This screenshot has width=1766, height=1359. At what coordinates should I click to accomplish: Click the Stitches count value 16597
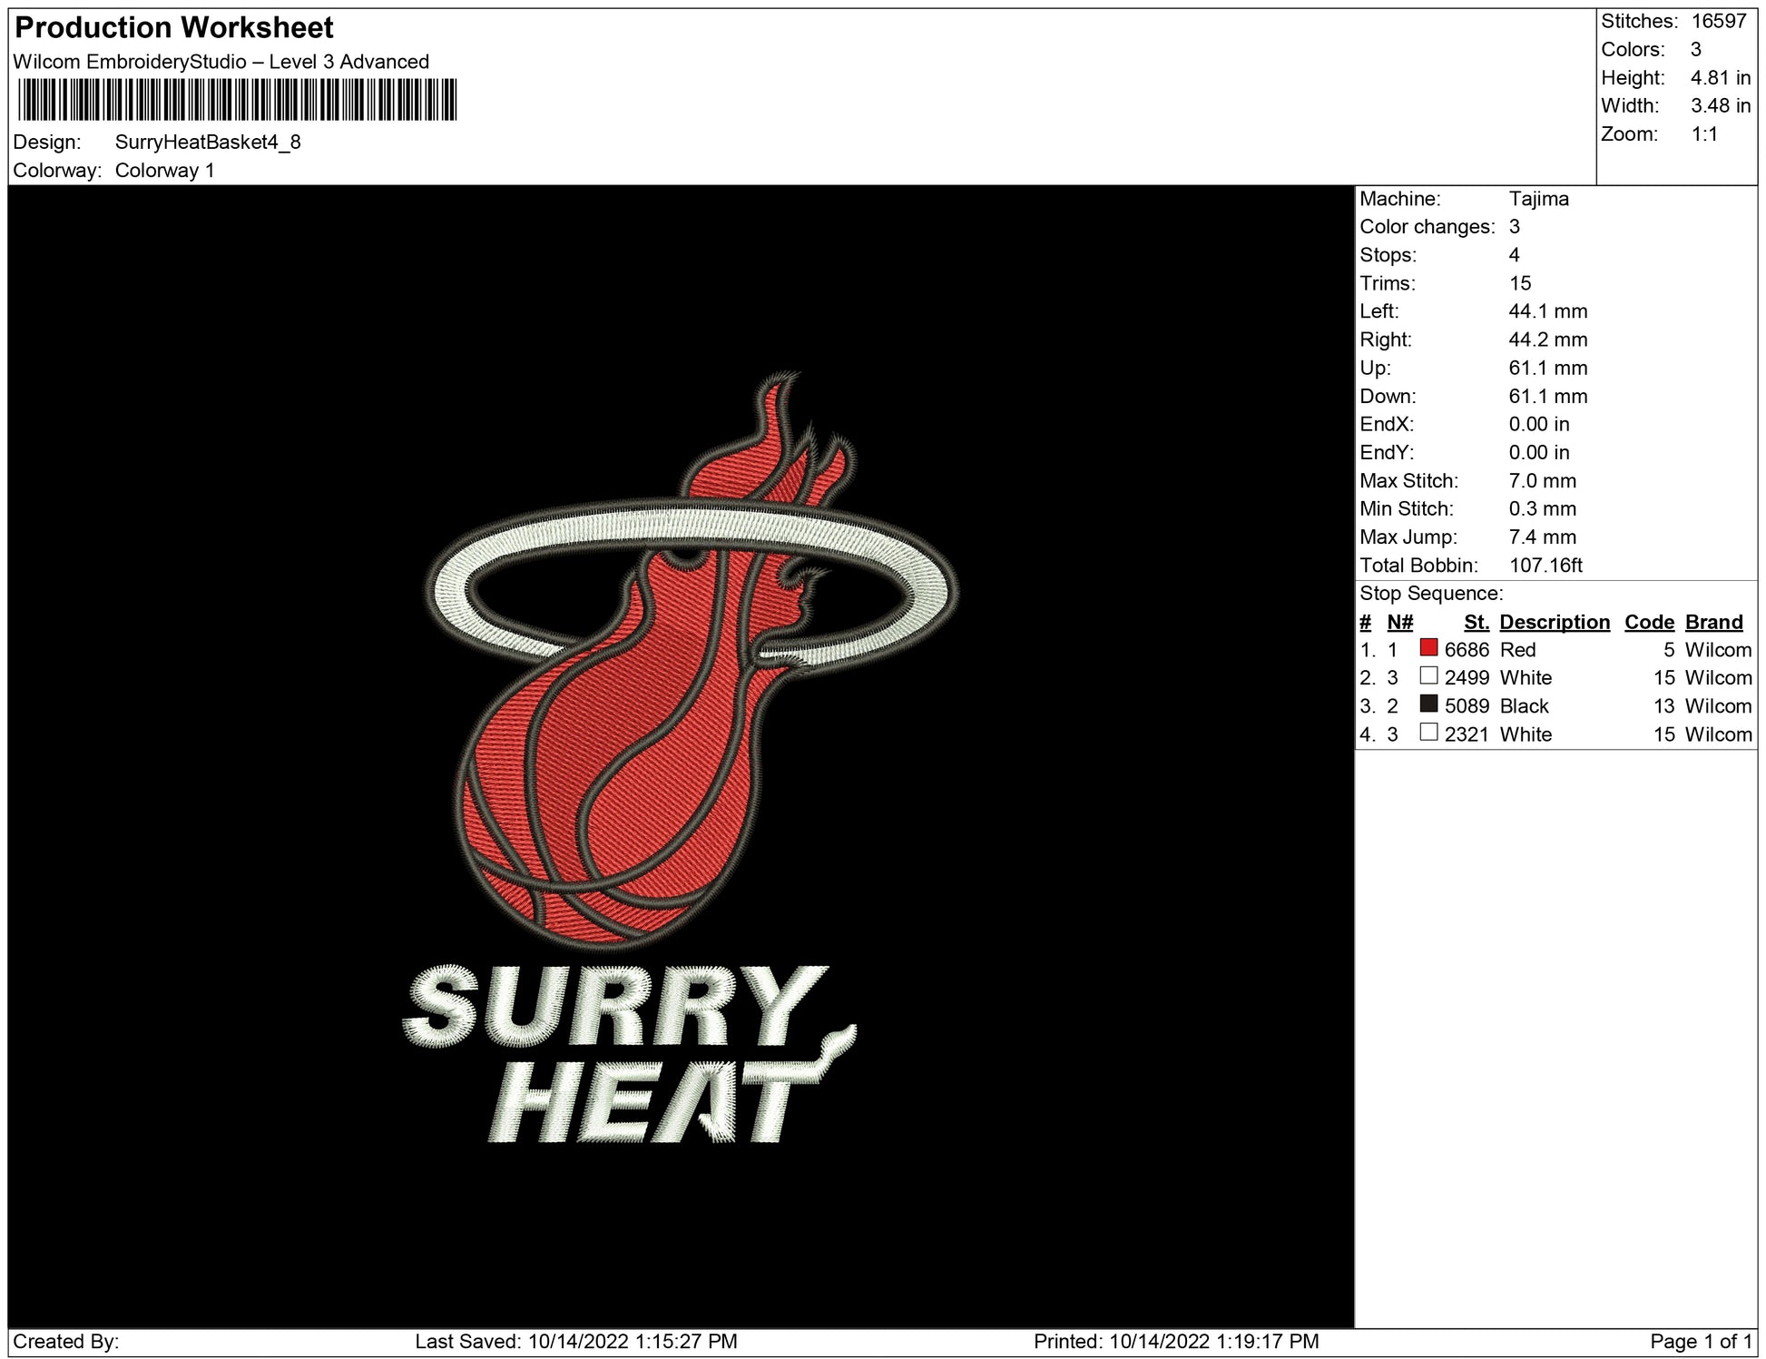tap(1718, 21)
